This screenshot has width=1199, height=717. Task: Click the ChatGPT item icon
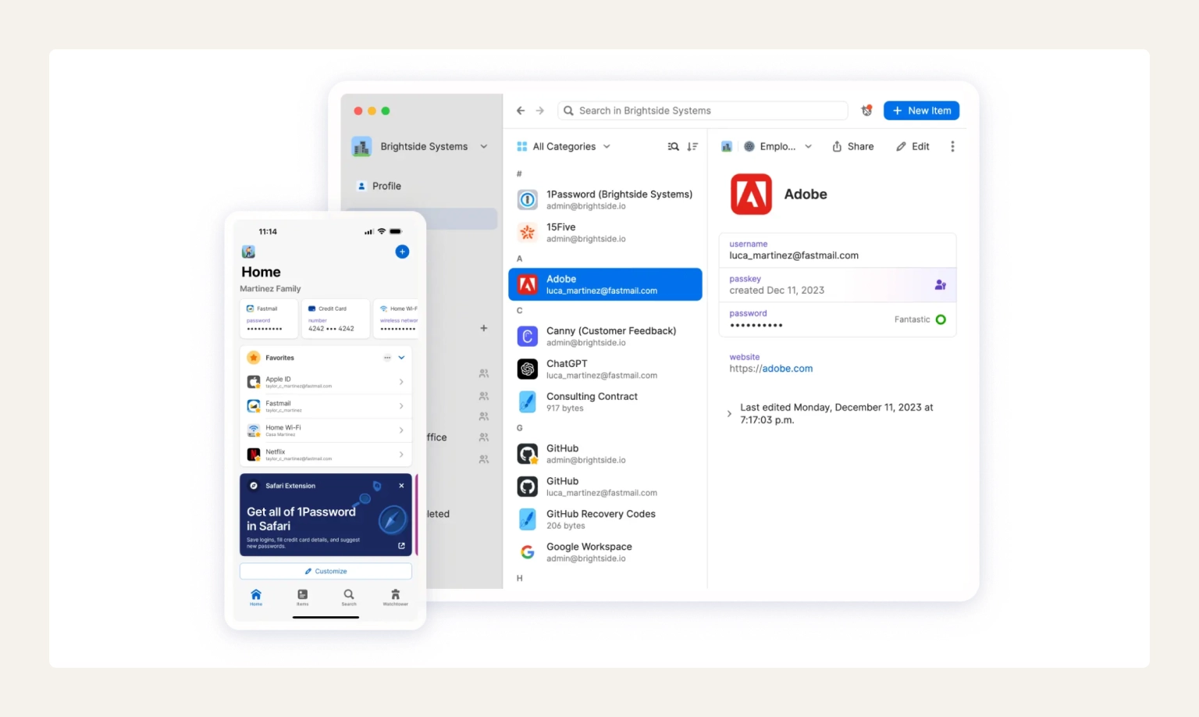tap(528, 369)
